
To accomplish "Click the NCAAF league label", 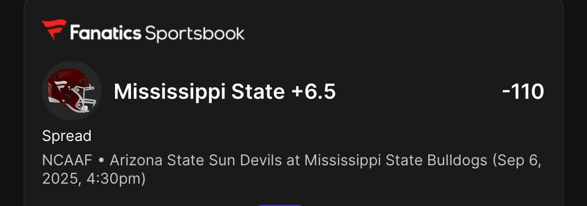I will coord(67,160).
